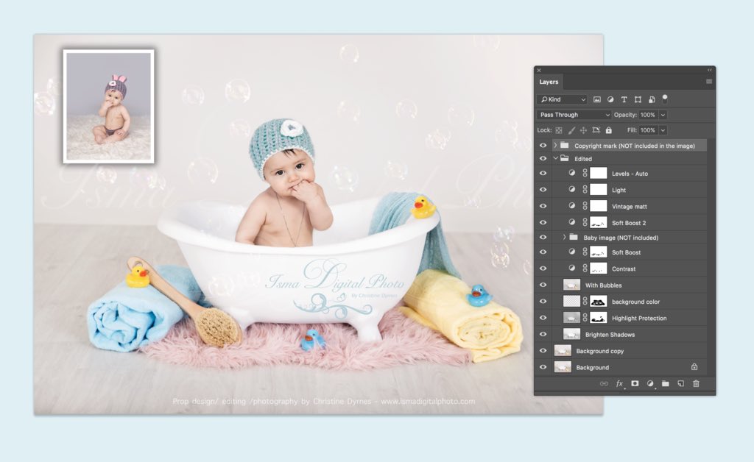
Task: Hide the Levels - Auto layer
Action: 543,174
